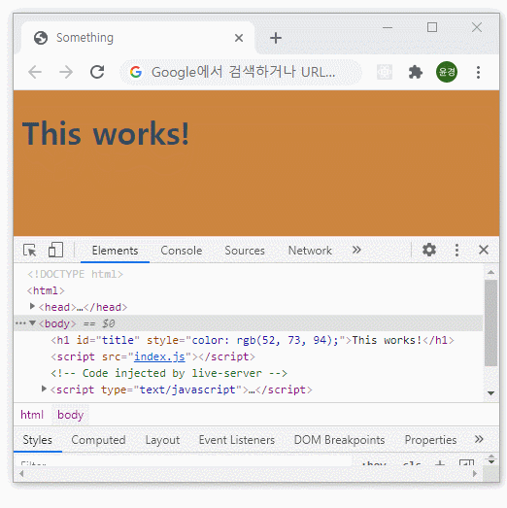Viewport: 507px width, 508px height.
Task: Click the browser back arrow
Action: tap(35, 72)
